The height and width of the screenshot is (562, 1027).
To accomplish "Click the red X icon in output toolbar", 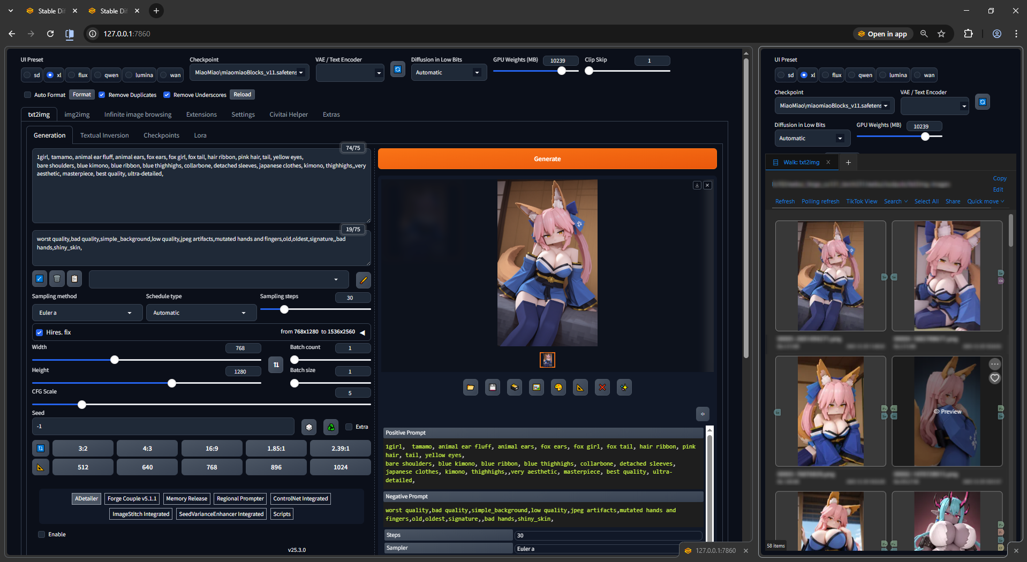I will pyautogui.click(x=602, y=388).
